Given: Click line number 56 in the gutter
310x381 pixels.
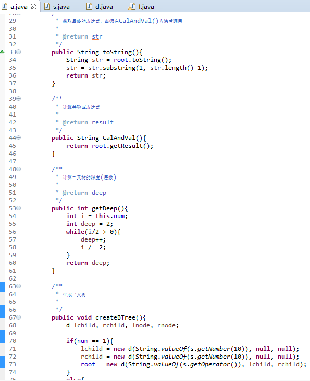Looking at the screenshot, I should click(x=13, y=232).
